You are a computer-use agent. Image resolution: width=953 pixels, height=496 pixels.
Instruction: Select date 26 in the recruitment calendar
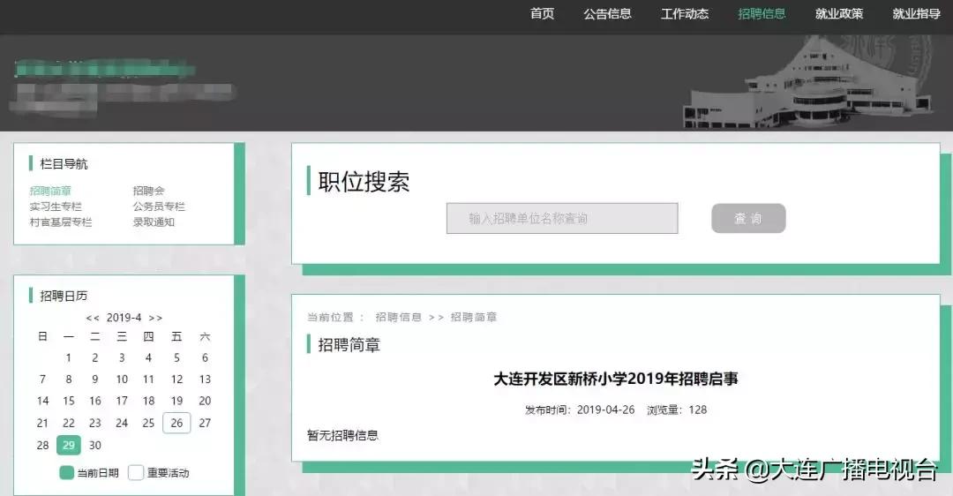click(176, 423)
